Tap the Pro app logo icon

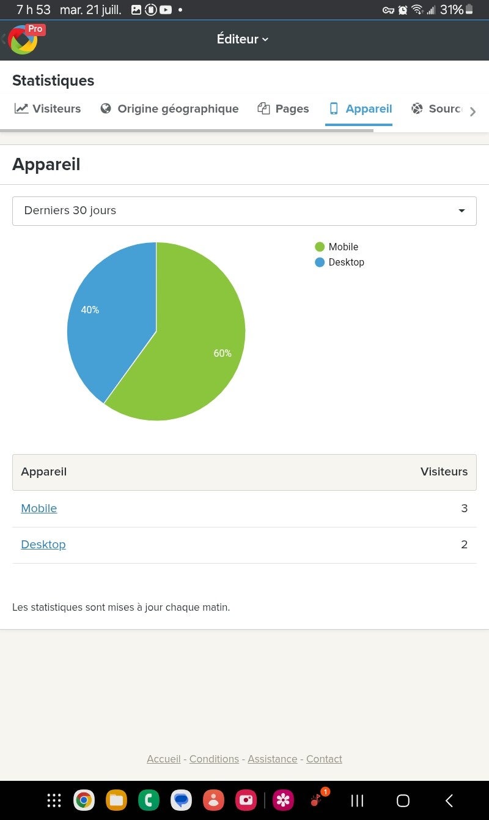pos(24,39)
